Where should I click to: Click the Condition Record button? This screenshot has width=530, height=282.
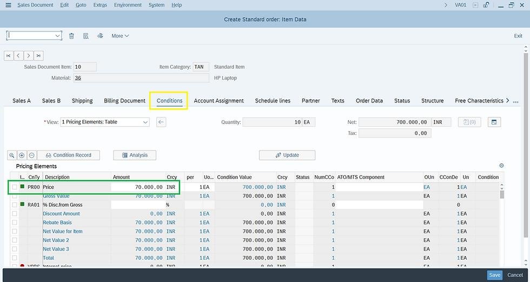(68, 155)
